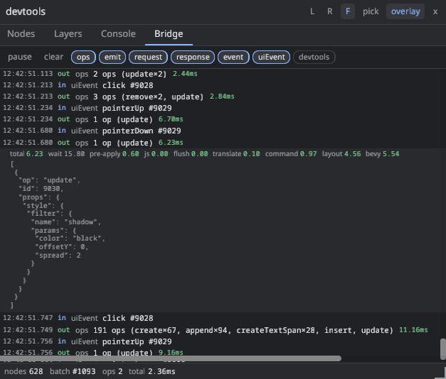This screenshot has height=379, width=446.
Task: Click the vertical scrollbar thumb
Action: coord(443,349)
